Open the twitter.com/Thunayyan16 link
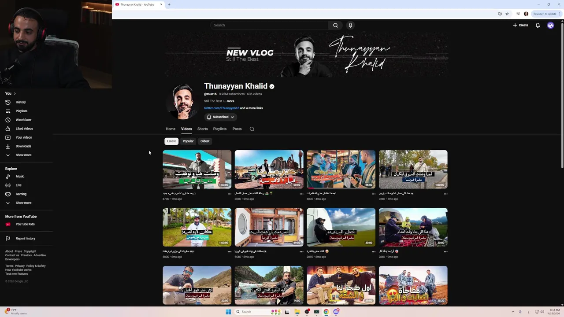 222,108
